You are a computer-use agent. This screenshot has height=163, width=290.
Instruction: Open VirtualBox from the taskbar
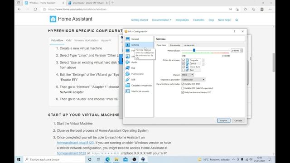[x=143, y=159]
